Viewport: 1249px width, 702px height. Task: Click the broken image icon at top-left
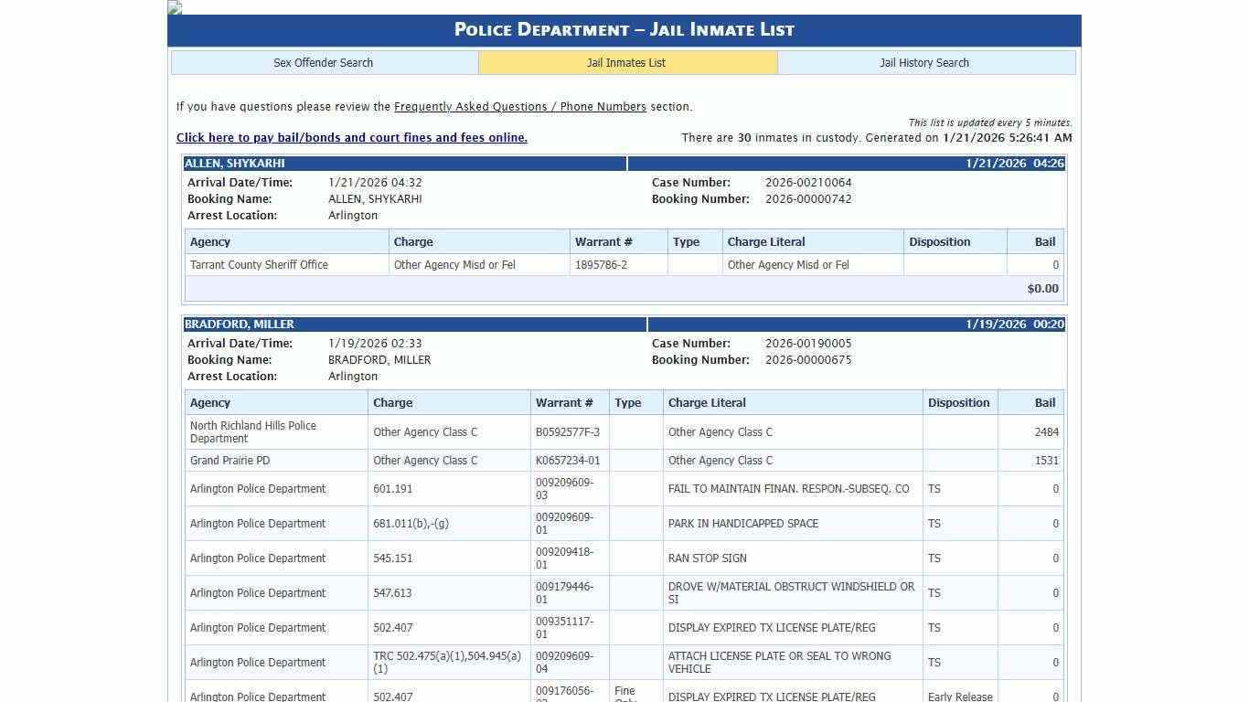(175, 7)
